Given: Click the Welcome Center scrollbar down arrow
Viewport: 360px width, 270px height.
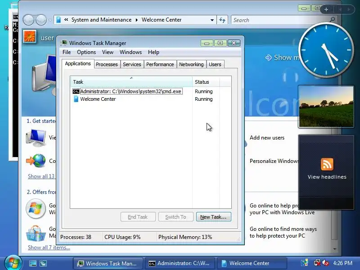Looking at the screenshot, I should (x=335, y=249).
